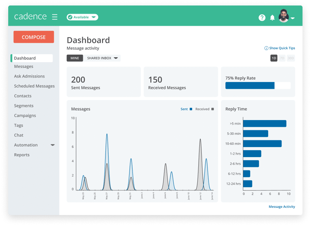Image resolution: width=311 pixels, height=226 pixels.
Task: Open the Message Activity link
Action: click(x=281, y=206)
